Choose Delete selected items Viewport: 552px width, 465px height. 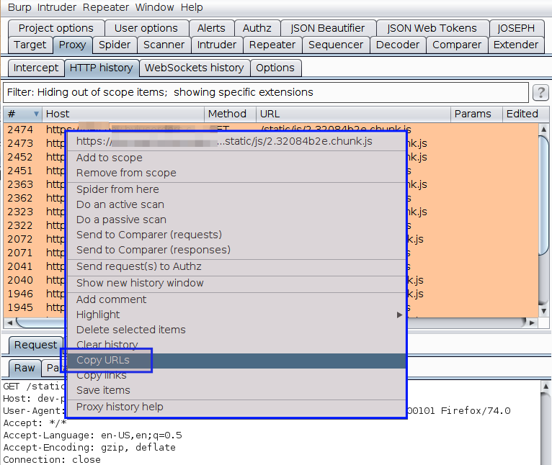tap(236, 330)
